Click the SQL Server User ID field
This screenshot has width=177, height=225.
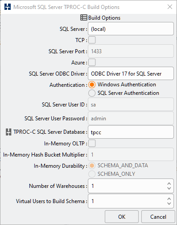click(131, 104)
